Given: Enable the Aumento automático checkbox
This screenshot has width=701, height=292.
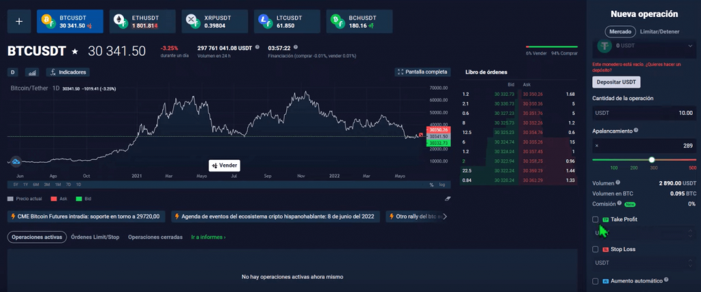Looking at the screenshot, I should [x=595, y=281].
